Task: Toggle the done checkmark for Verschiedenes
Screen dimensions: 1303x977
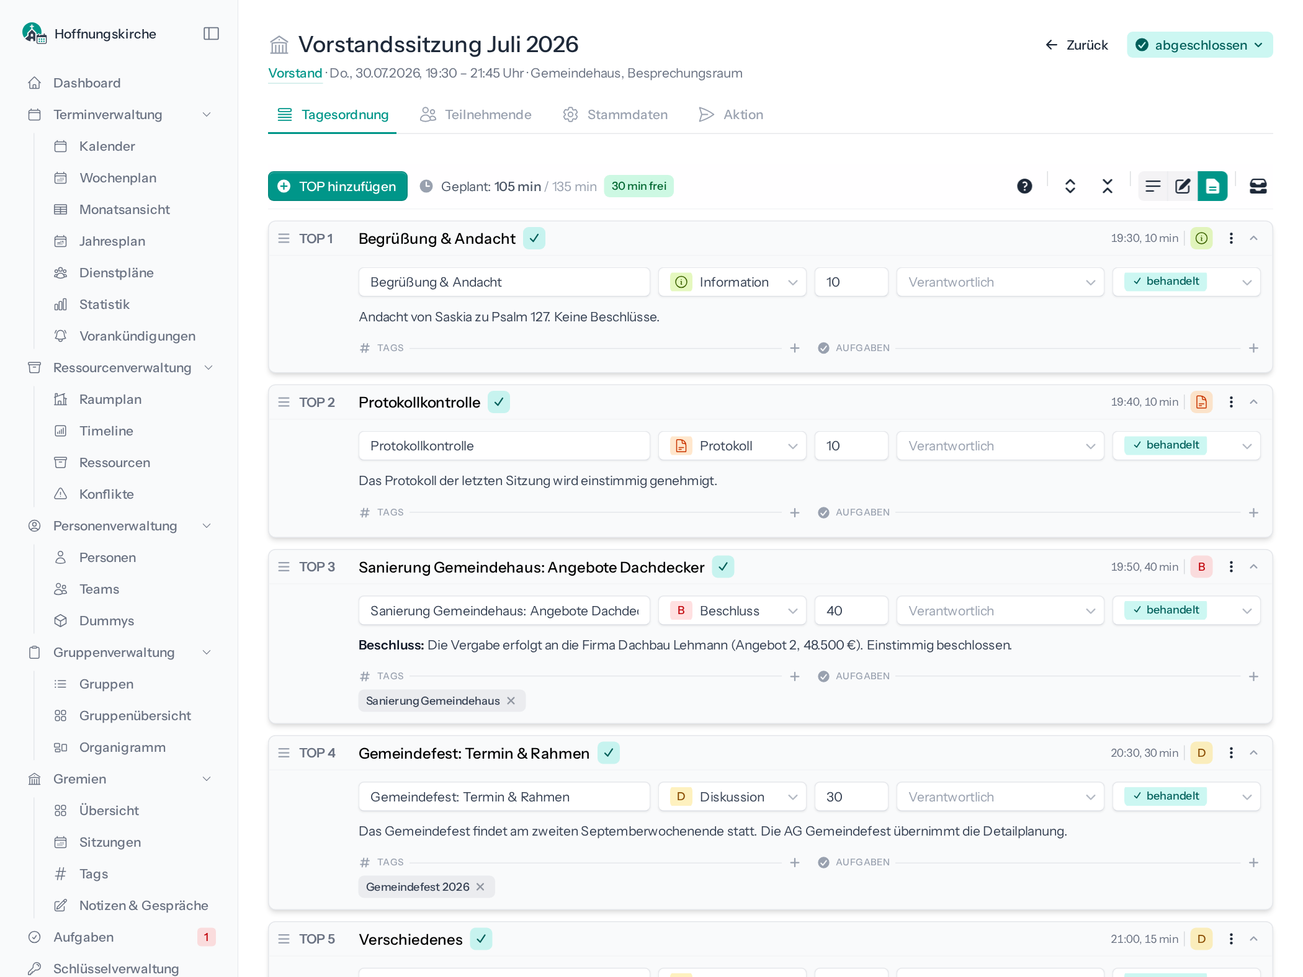Action: coord(481,939)
